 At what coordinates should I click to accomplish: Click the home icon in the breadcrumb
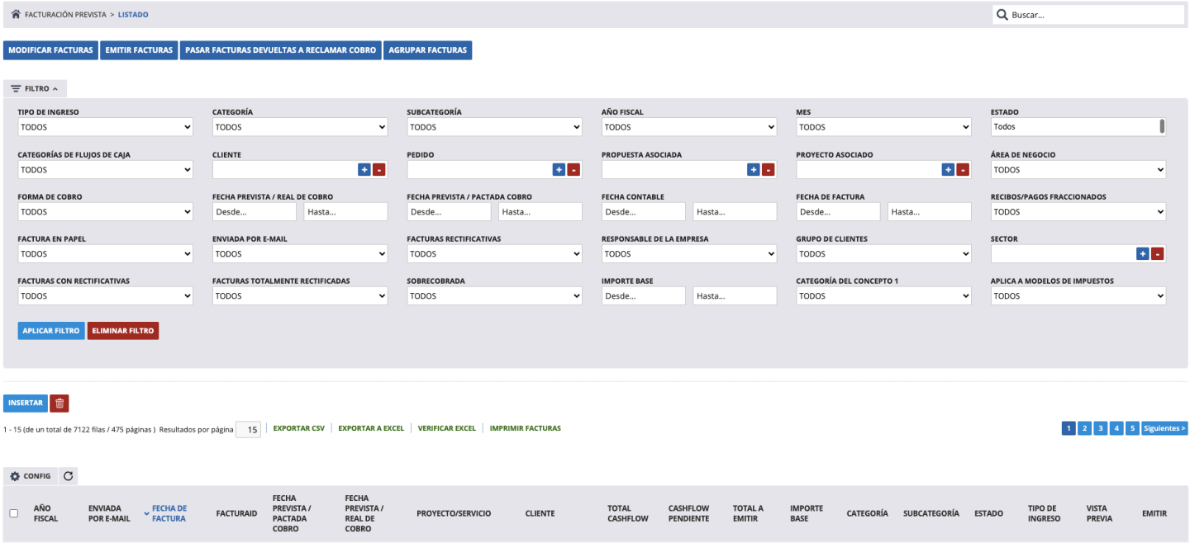pos(15,15)
